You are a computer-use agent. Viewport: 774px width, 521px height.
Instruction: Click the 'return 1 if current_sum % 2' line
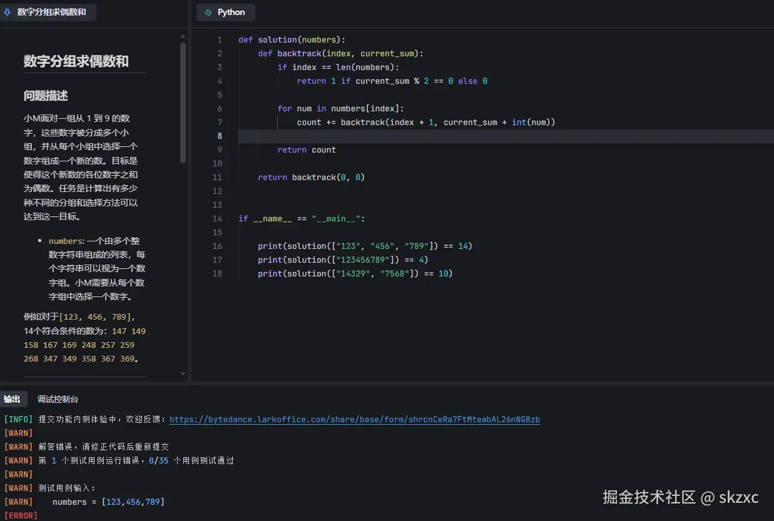392,81
